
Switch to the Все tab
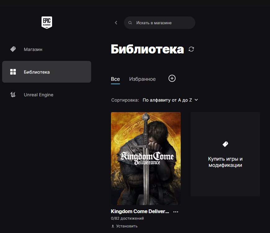tap(115, 79)
